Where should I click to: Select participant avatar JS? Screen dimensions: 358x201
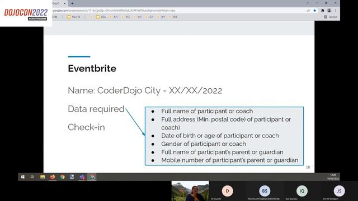(x=339, y=191)
